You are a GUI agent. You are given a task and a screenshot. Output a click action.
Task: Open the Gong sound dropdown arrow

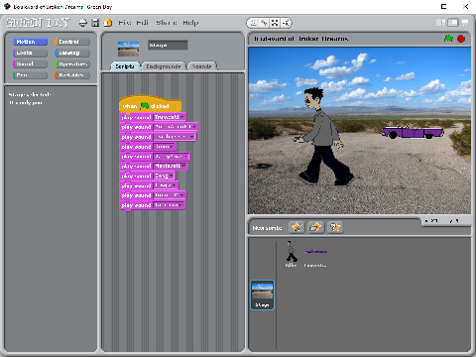171,176
